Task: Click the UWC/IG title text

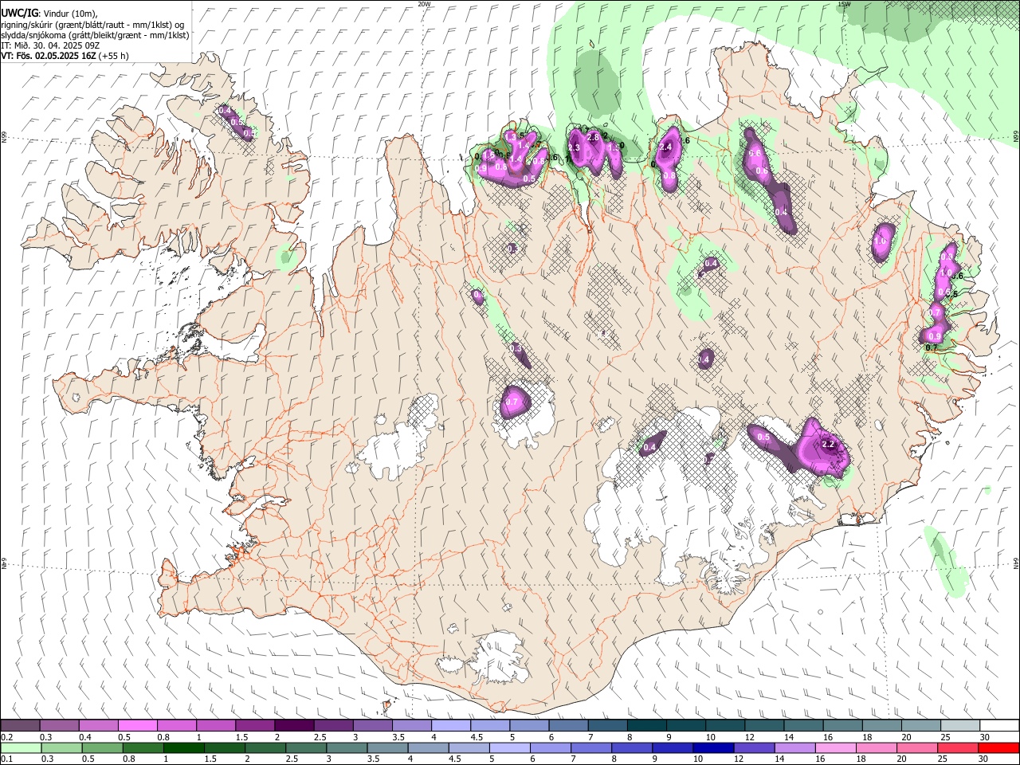Action: [x=19, y=14]
